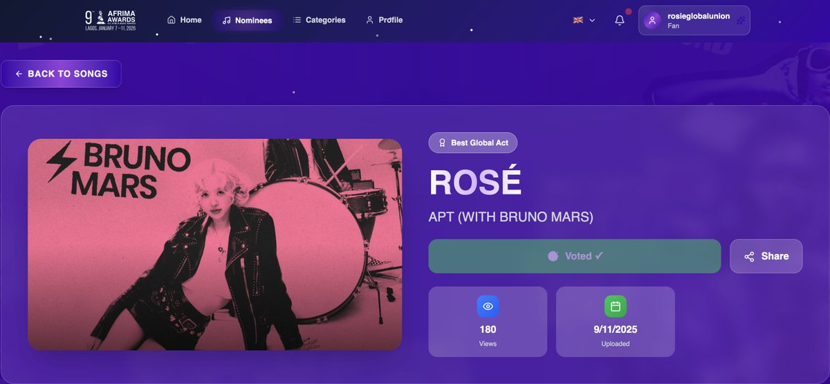This screenshot has height=384, width=830.
Task: Click the APT (WITH BRUNO MARS) title
Action: coord(511,217)
